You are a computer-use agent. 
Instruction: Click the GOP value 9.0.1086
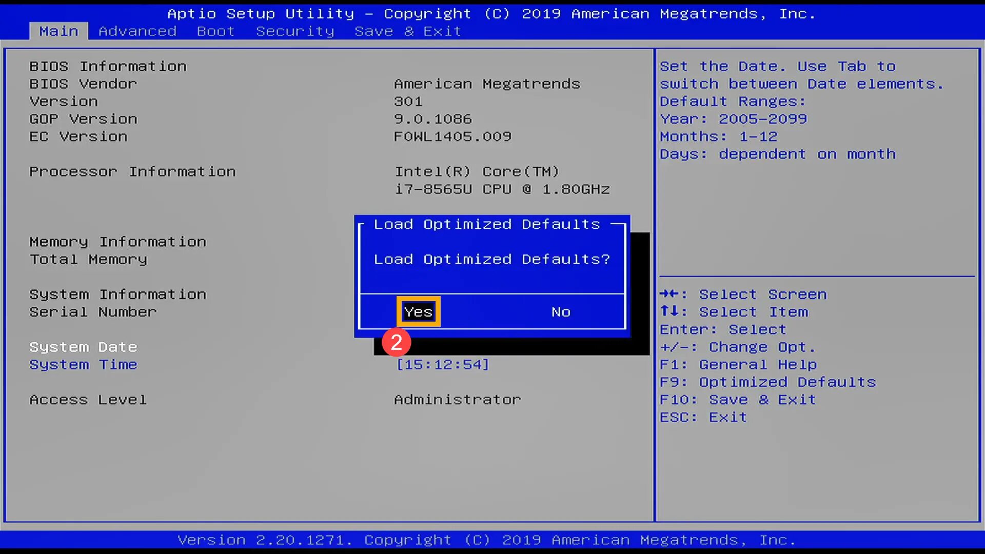(x=432, y=118)
